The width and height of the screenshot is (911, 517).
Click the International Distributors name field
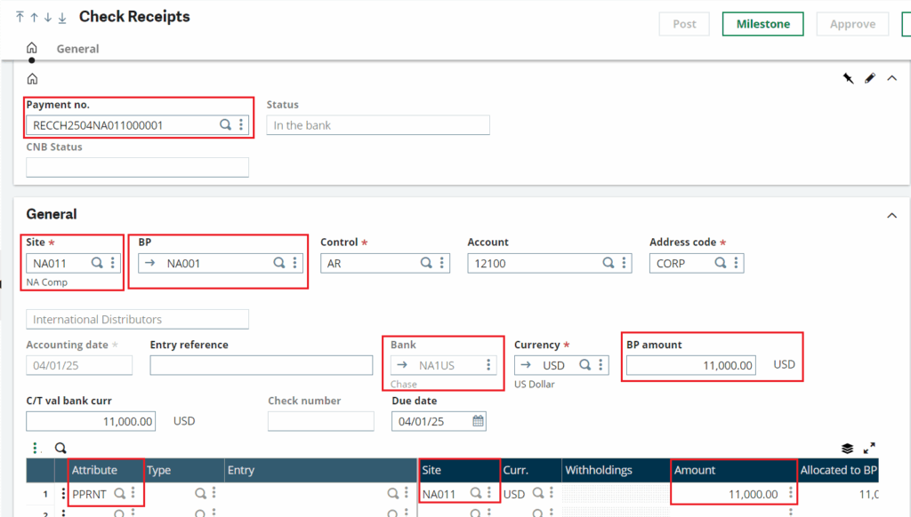pyautogui.click(x=137, y=319)
